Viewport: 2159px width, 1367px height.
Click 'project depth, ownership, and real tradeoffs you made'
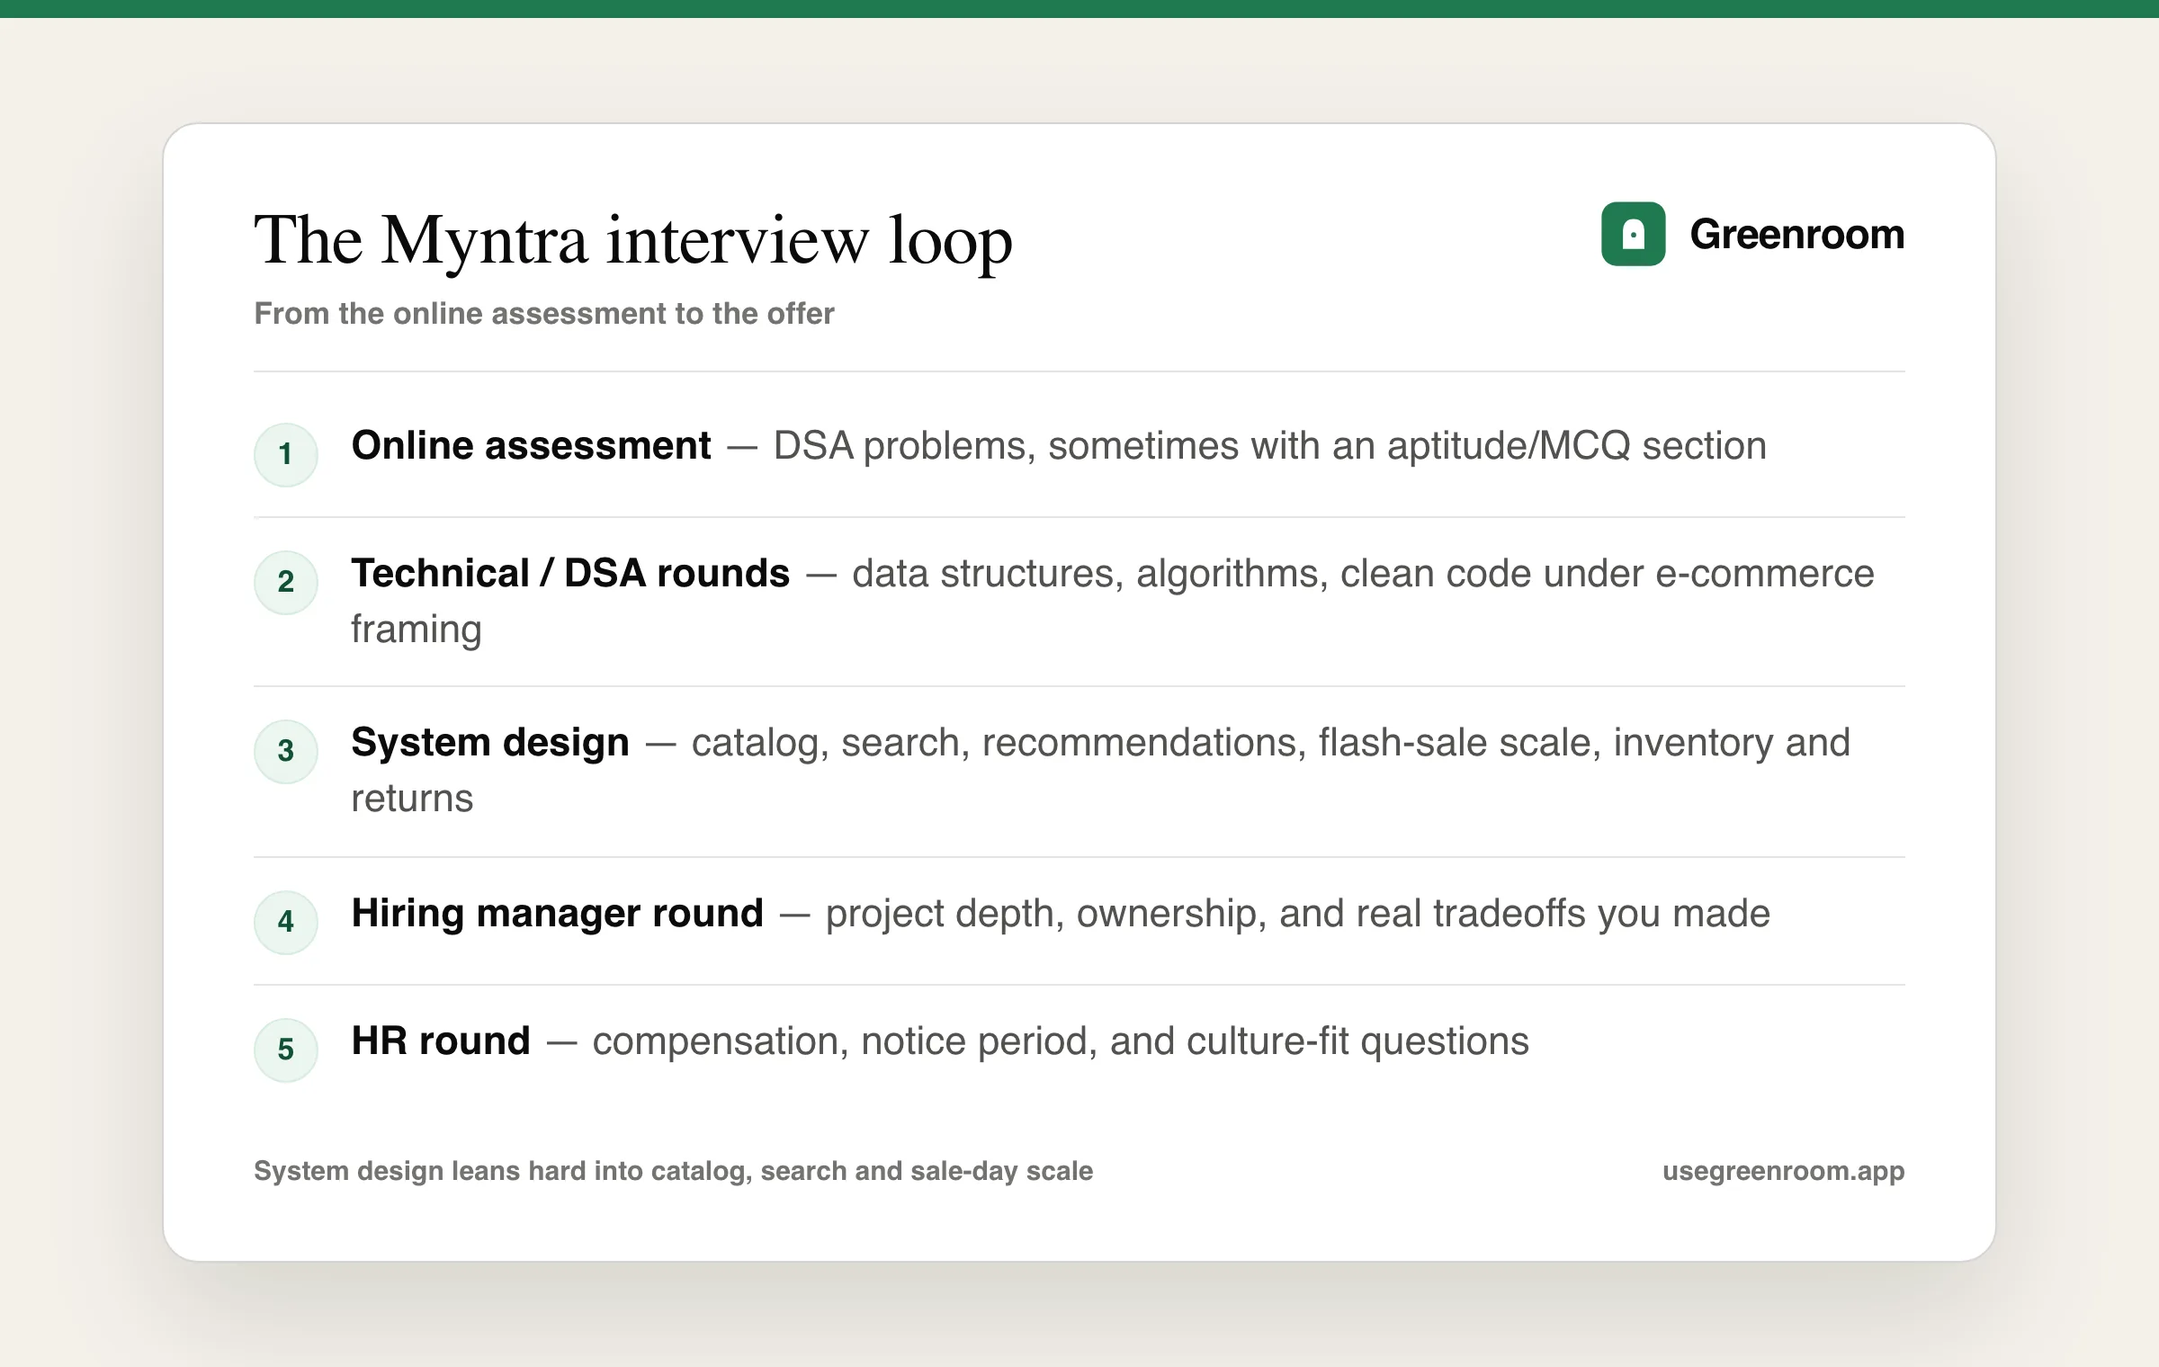pyautogui.click(x=1298, y=913)
